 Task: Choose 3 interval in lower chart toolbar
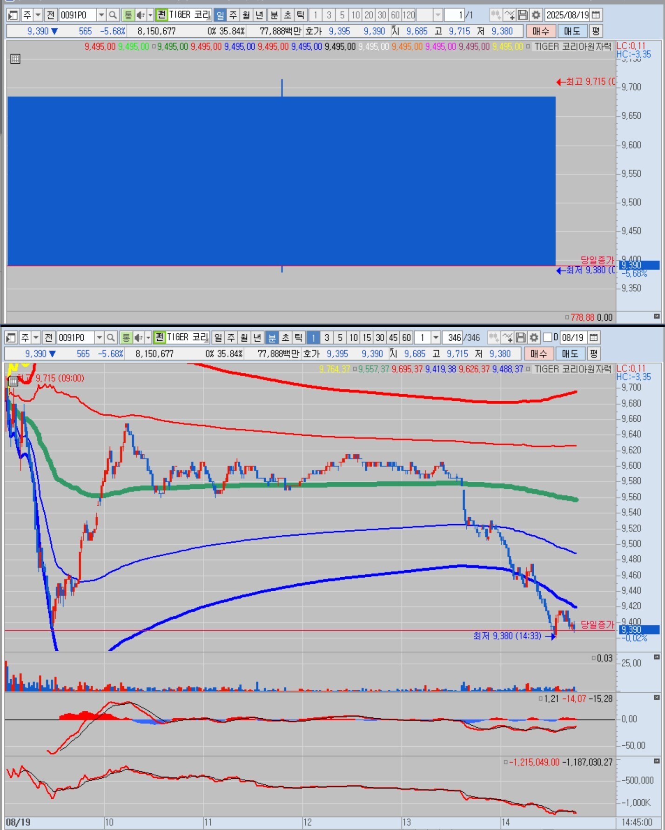pyautogui.click(x=327, y=337)
